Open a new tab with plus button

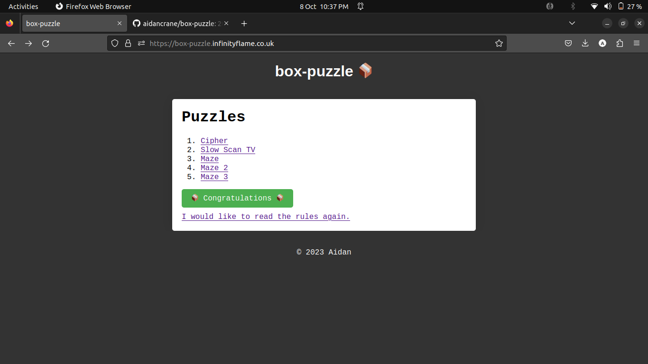point(244,23)
